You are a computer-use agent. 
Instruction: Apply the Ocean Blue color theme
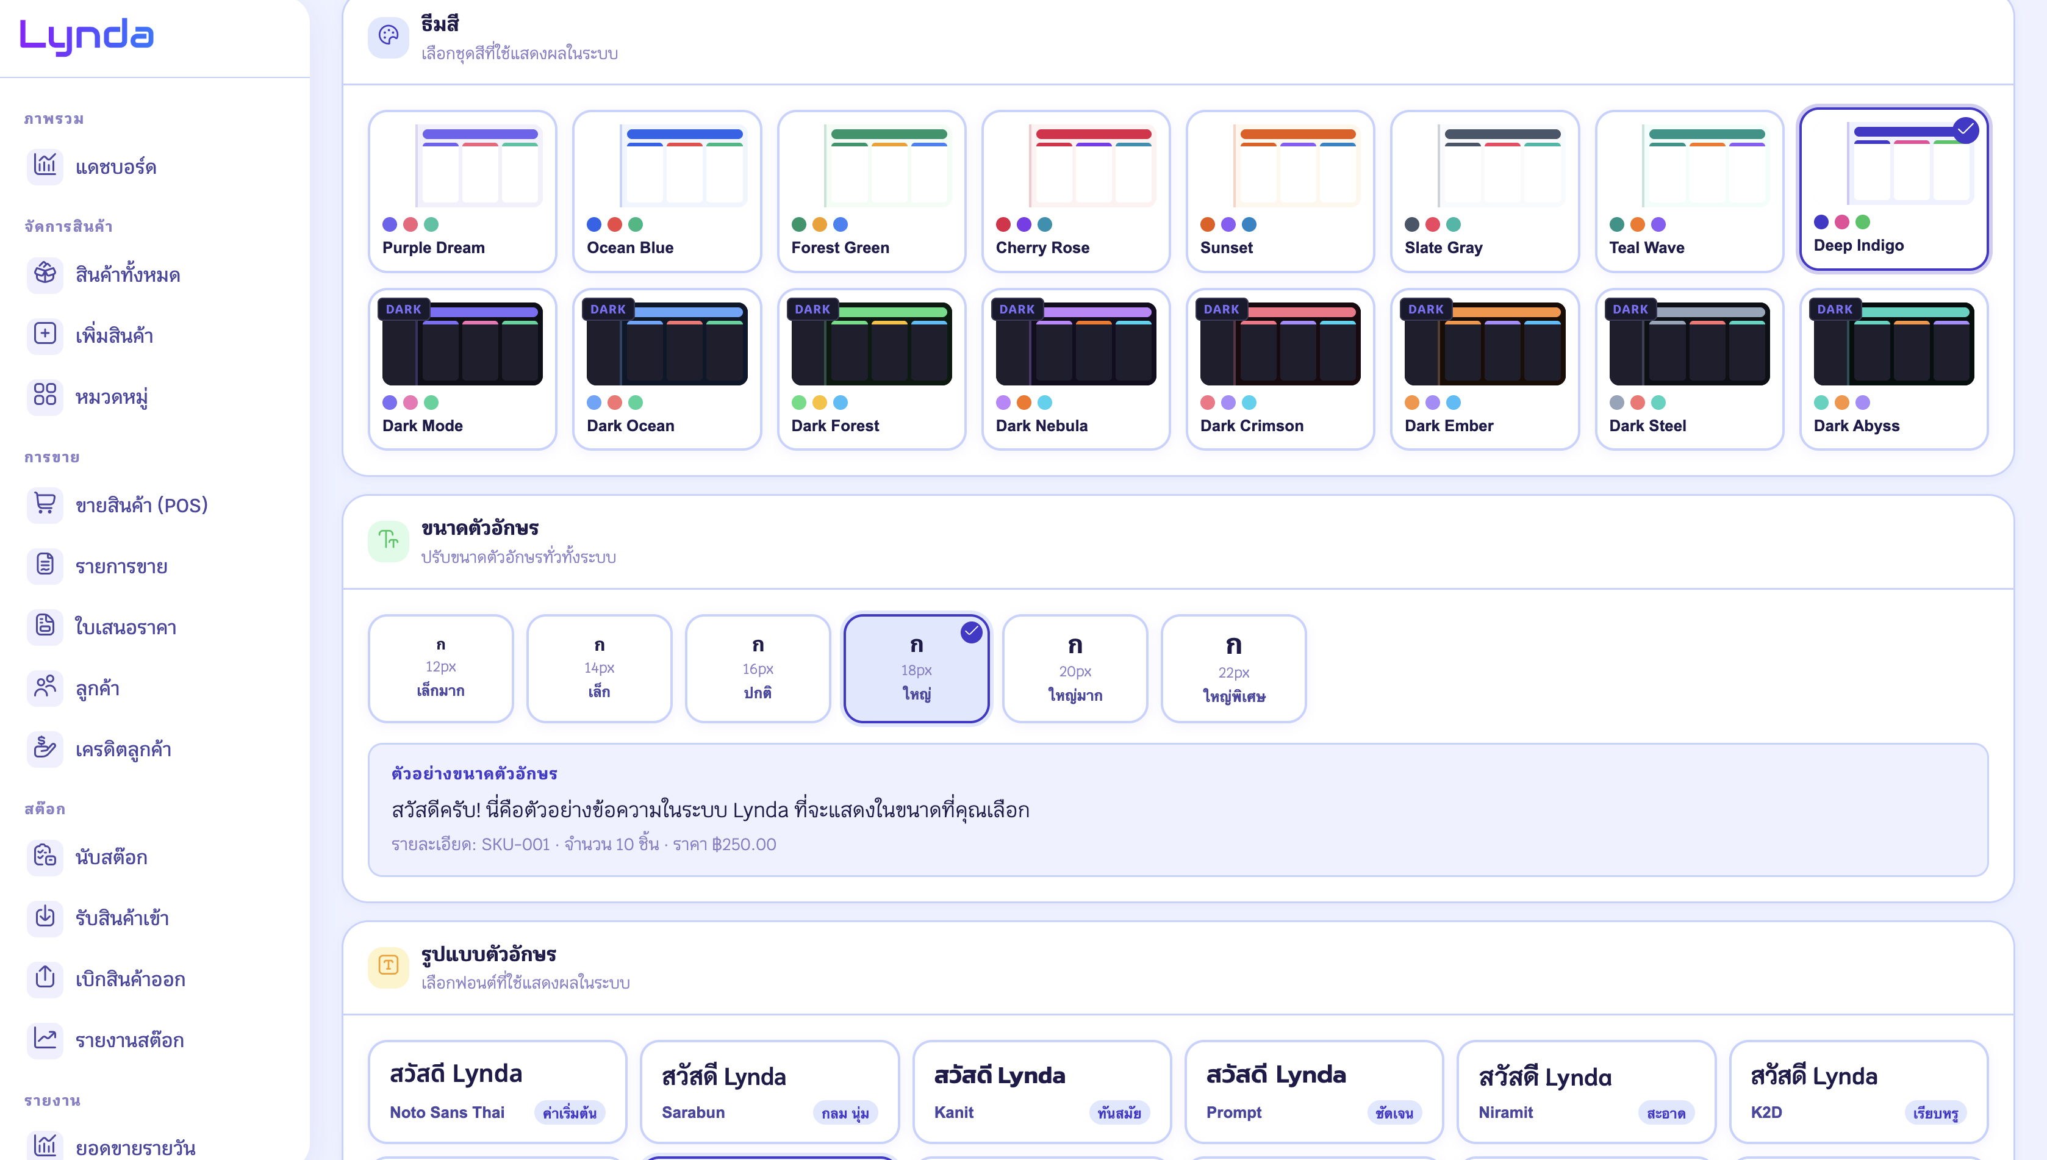666,192
